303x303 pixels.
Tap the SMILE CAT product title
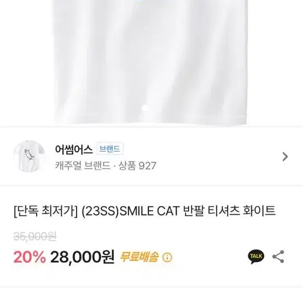[150, 211]
